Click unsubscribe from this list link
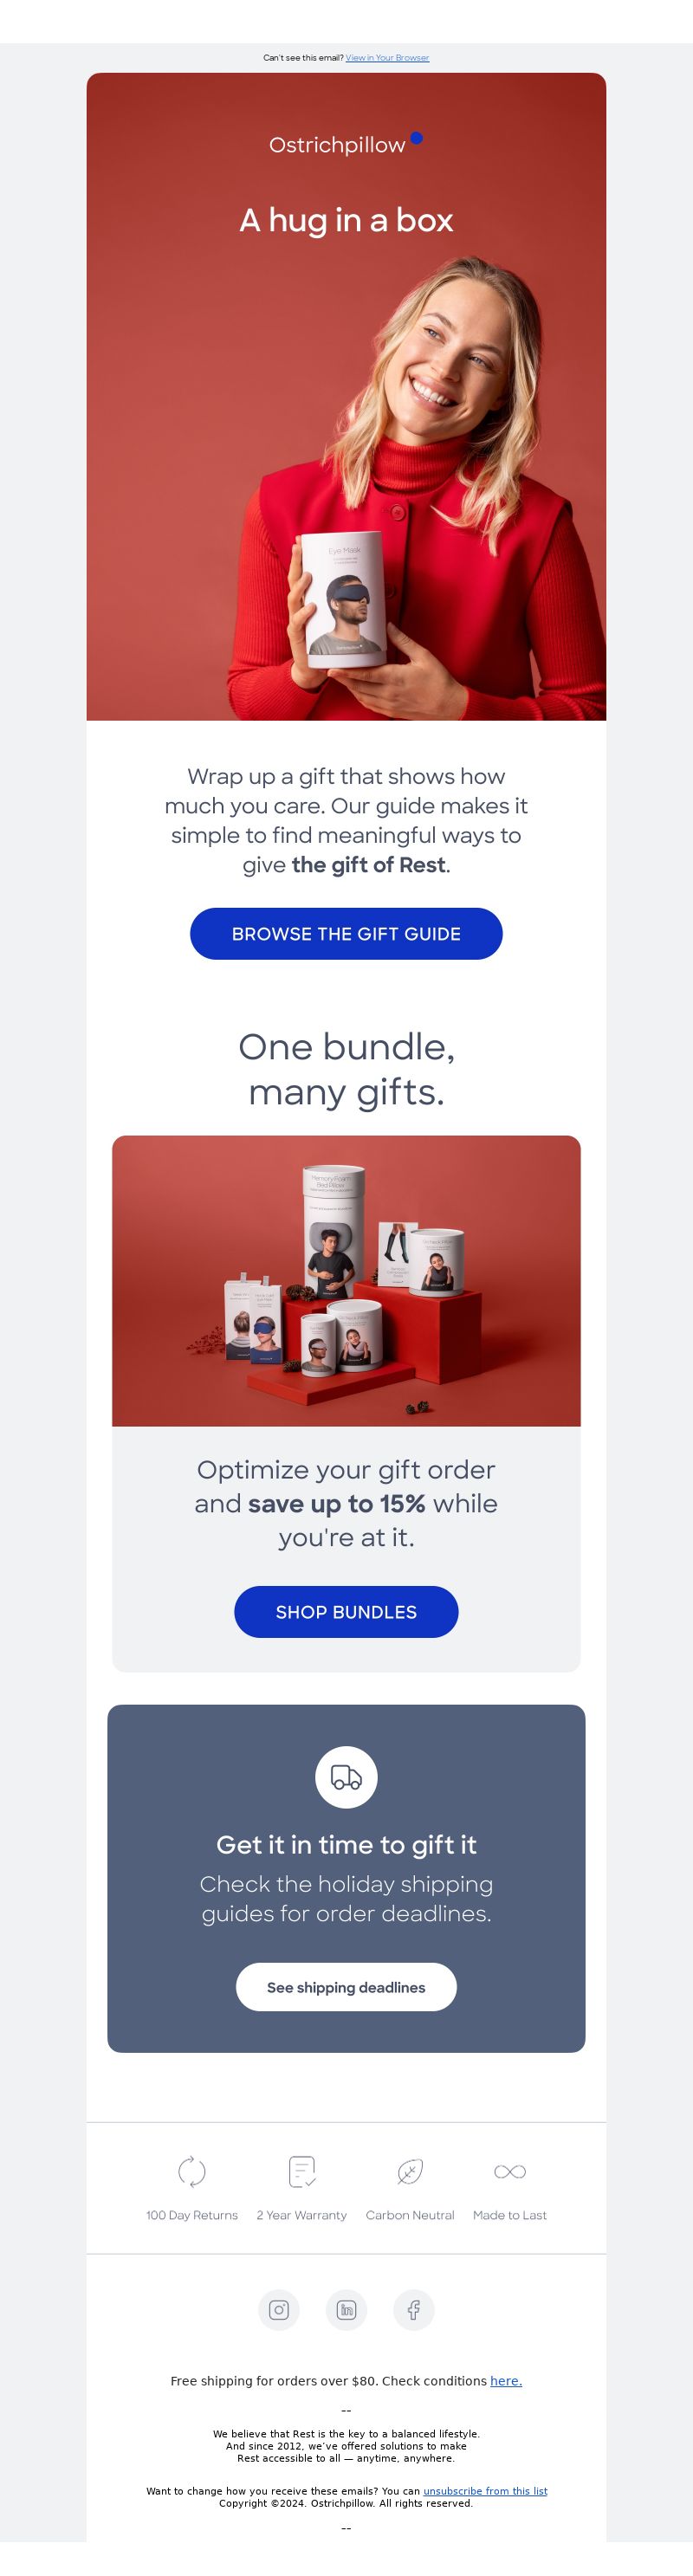 tap(485, 2490)
